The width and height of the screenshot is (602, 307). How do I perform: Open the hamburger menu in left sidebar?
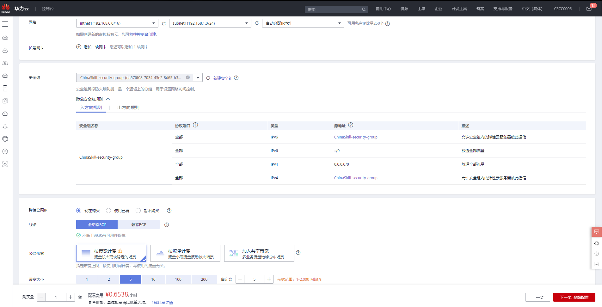[5, 24]
